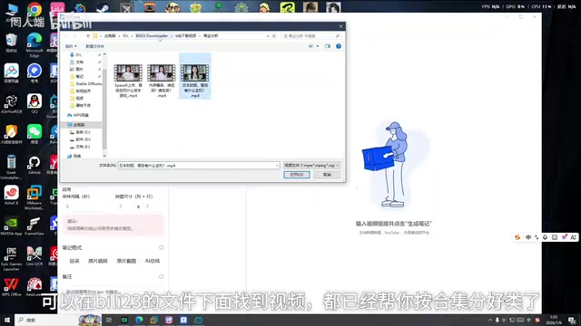Launch QQ from desktop
The width and height of the screenshot is (581, 326).
[34, 103]
